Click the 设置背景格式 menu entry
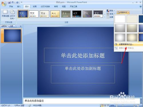The height and width of the screenshot is (107, 143). tap(128, 44)
